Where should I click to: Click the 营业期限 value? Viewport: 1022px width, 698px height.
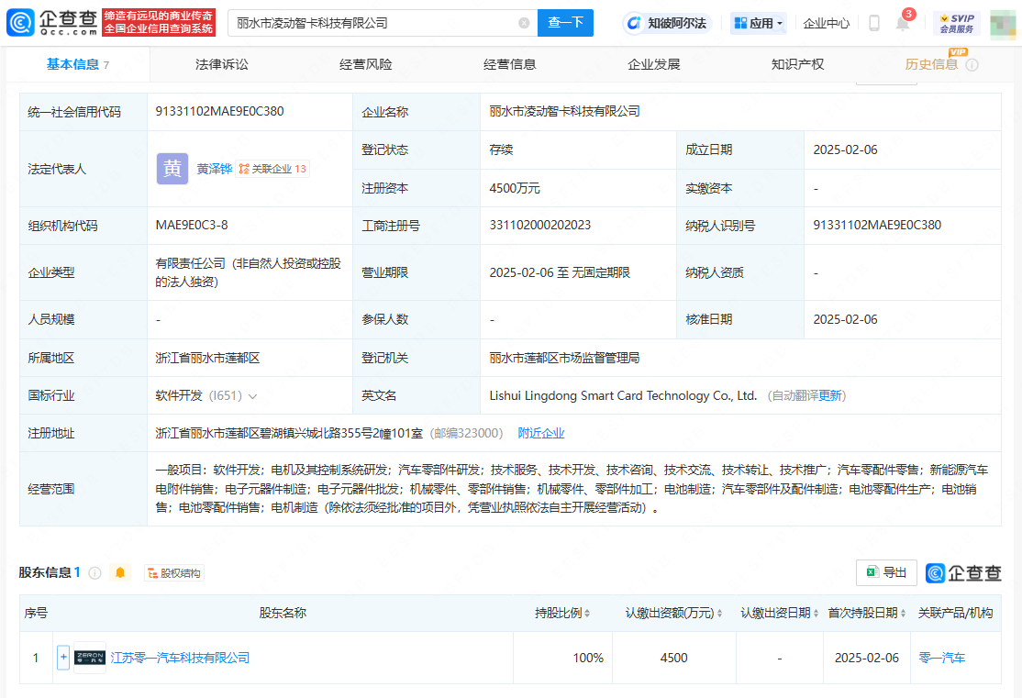(560, 273)
